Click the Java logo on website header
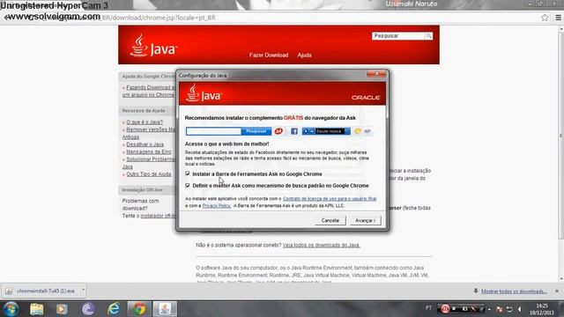The width and height of the screenshot is (564, 317). (153, 46)
